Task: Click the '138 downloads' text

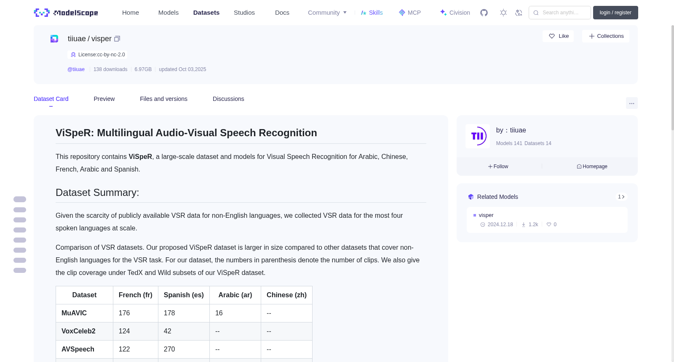Action: (x=110, y=69)
